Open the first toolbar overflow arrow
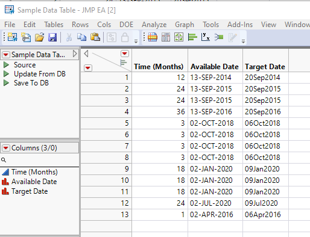Screen dimensions: 310x237 pyautogui.click(x=136, y=42)
